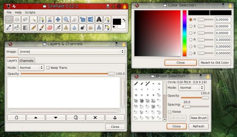Select the Paintbrush tool
Viewport: 237px width, 137px height.
tap(42, 28)
